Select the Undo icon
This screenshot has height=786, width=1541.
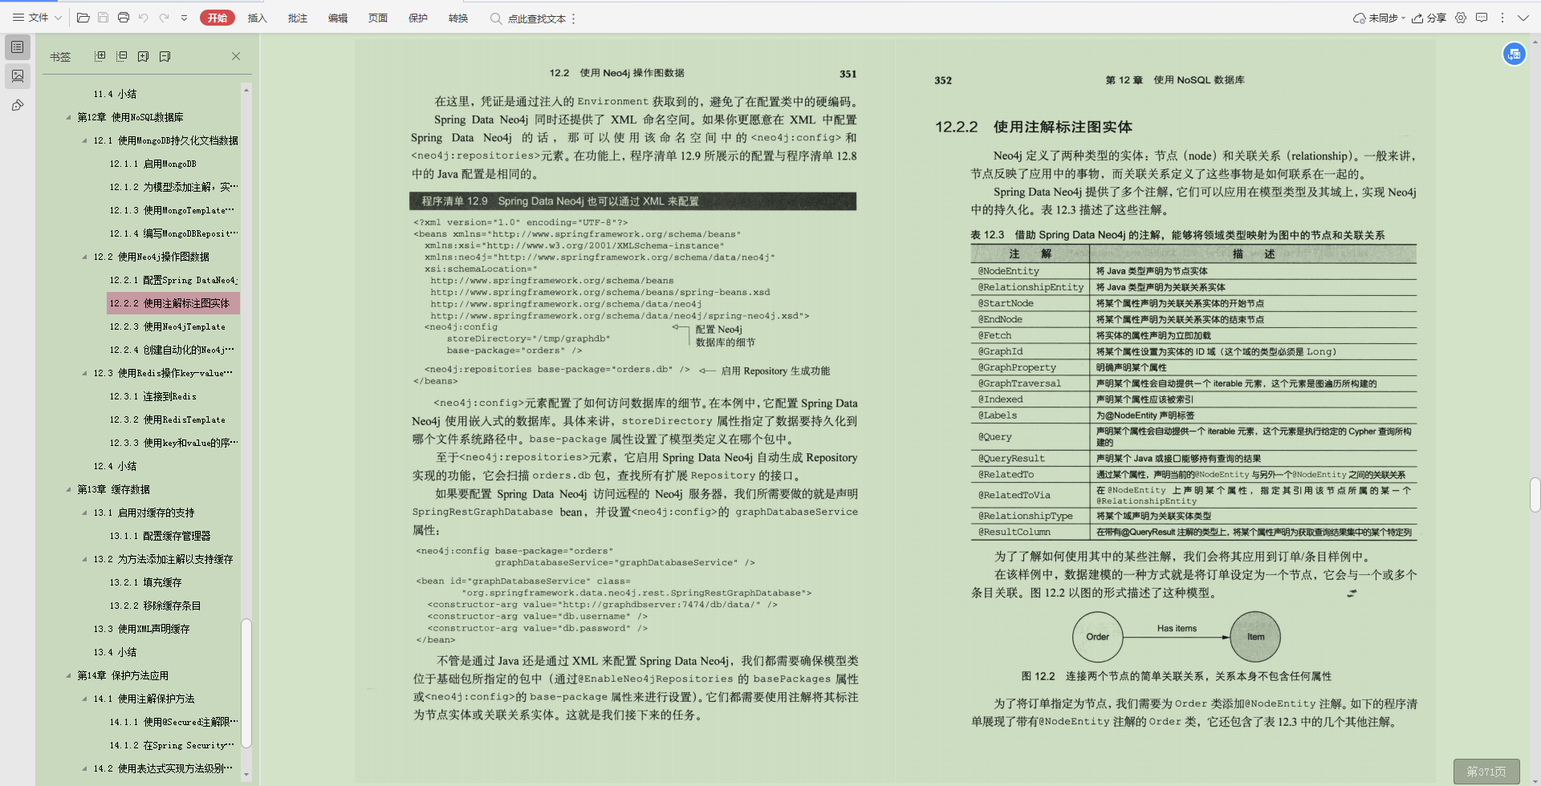[144, 18]
